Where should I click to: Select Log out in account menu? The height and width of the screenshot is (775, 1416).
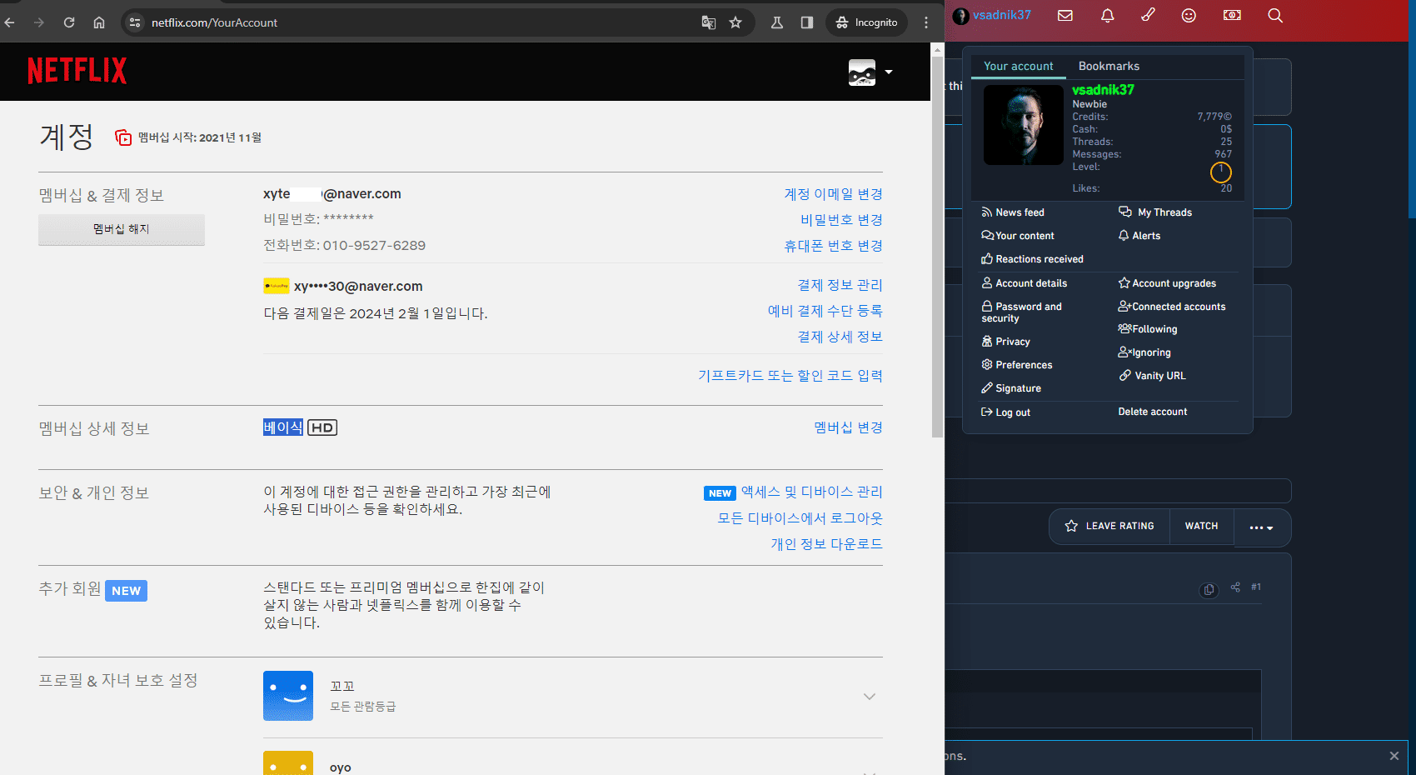[x=1006, y=412]
